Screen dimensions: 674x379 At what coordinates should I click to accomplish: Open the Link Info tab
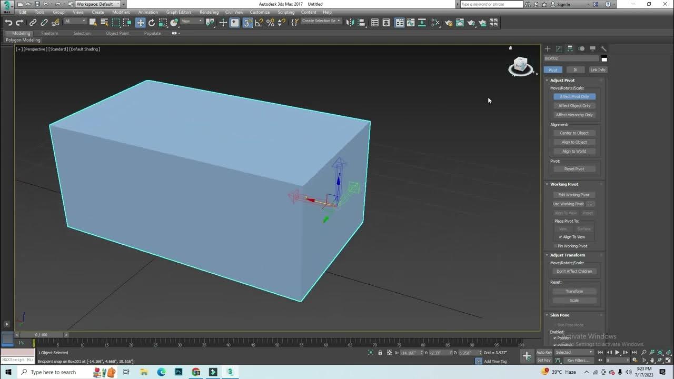[x=598, y=69]
